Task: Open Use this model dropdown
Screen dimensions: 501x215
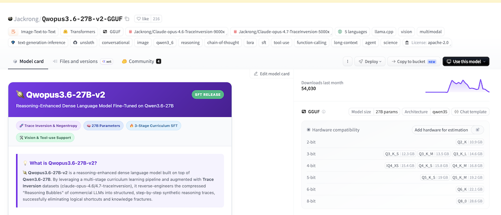Action: pyautogui.click(x=466, y=61)
